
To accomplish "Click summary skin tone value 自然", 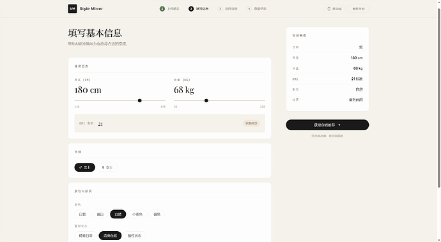I will pos(359,89).
